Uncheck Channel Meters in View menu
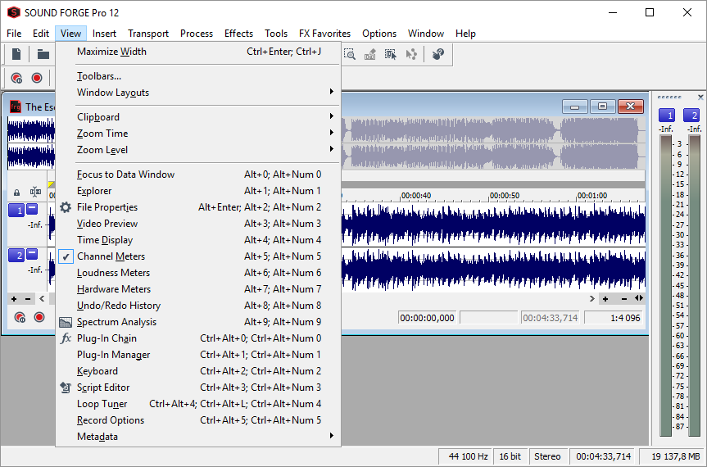This screenshot has width=707, height=467. coord(198,256)
